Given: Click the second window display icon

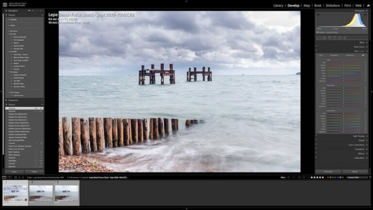Looking at the screenshot, I should (x=10, y=177).
